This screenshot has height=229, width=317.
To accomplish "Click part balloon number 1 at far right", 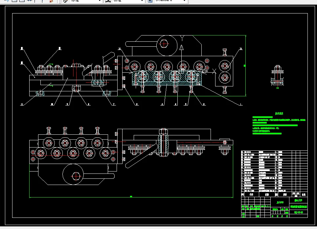I will 240,104.
